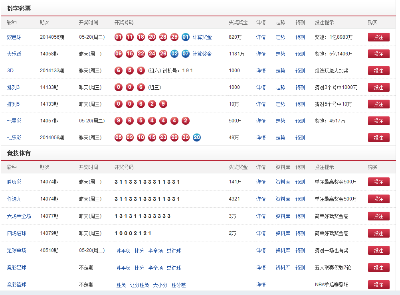Click ball 0 in the 排列3 row
The image size is (400, 295).
(x=119, y=87)
